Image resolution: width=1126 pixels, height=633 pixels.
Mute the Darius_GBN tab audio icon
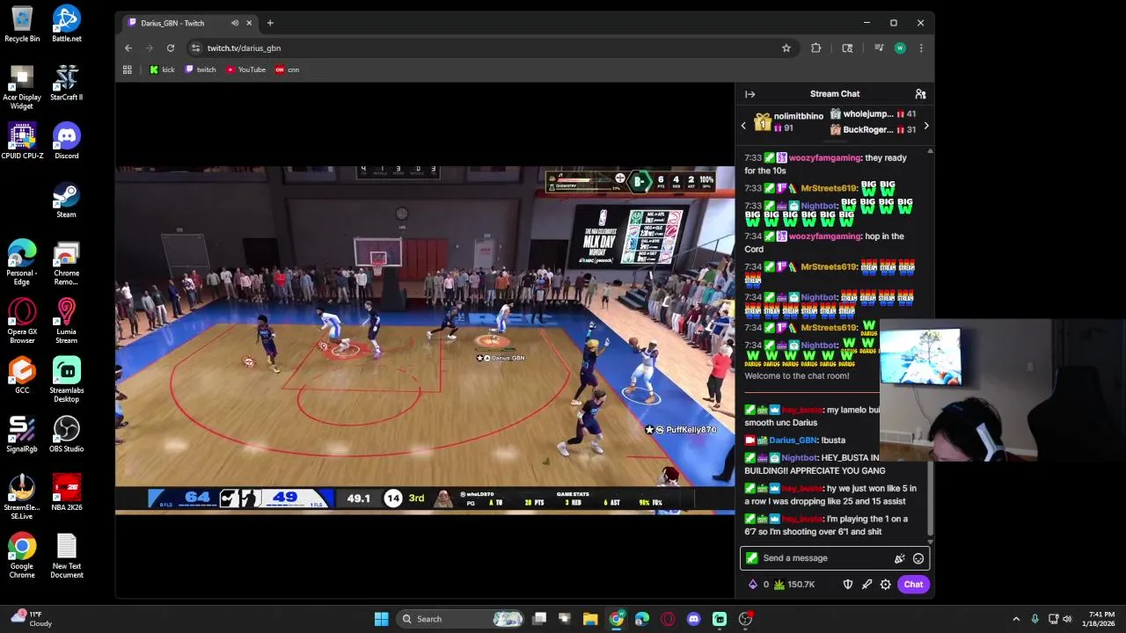point(235,23)
